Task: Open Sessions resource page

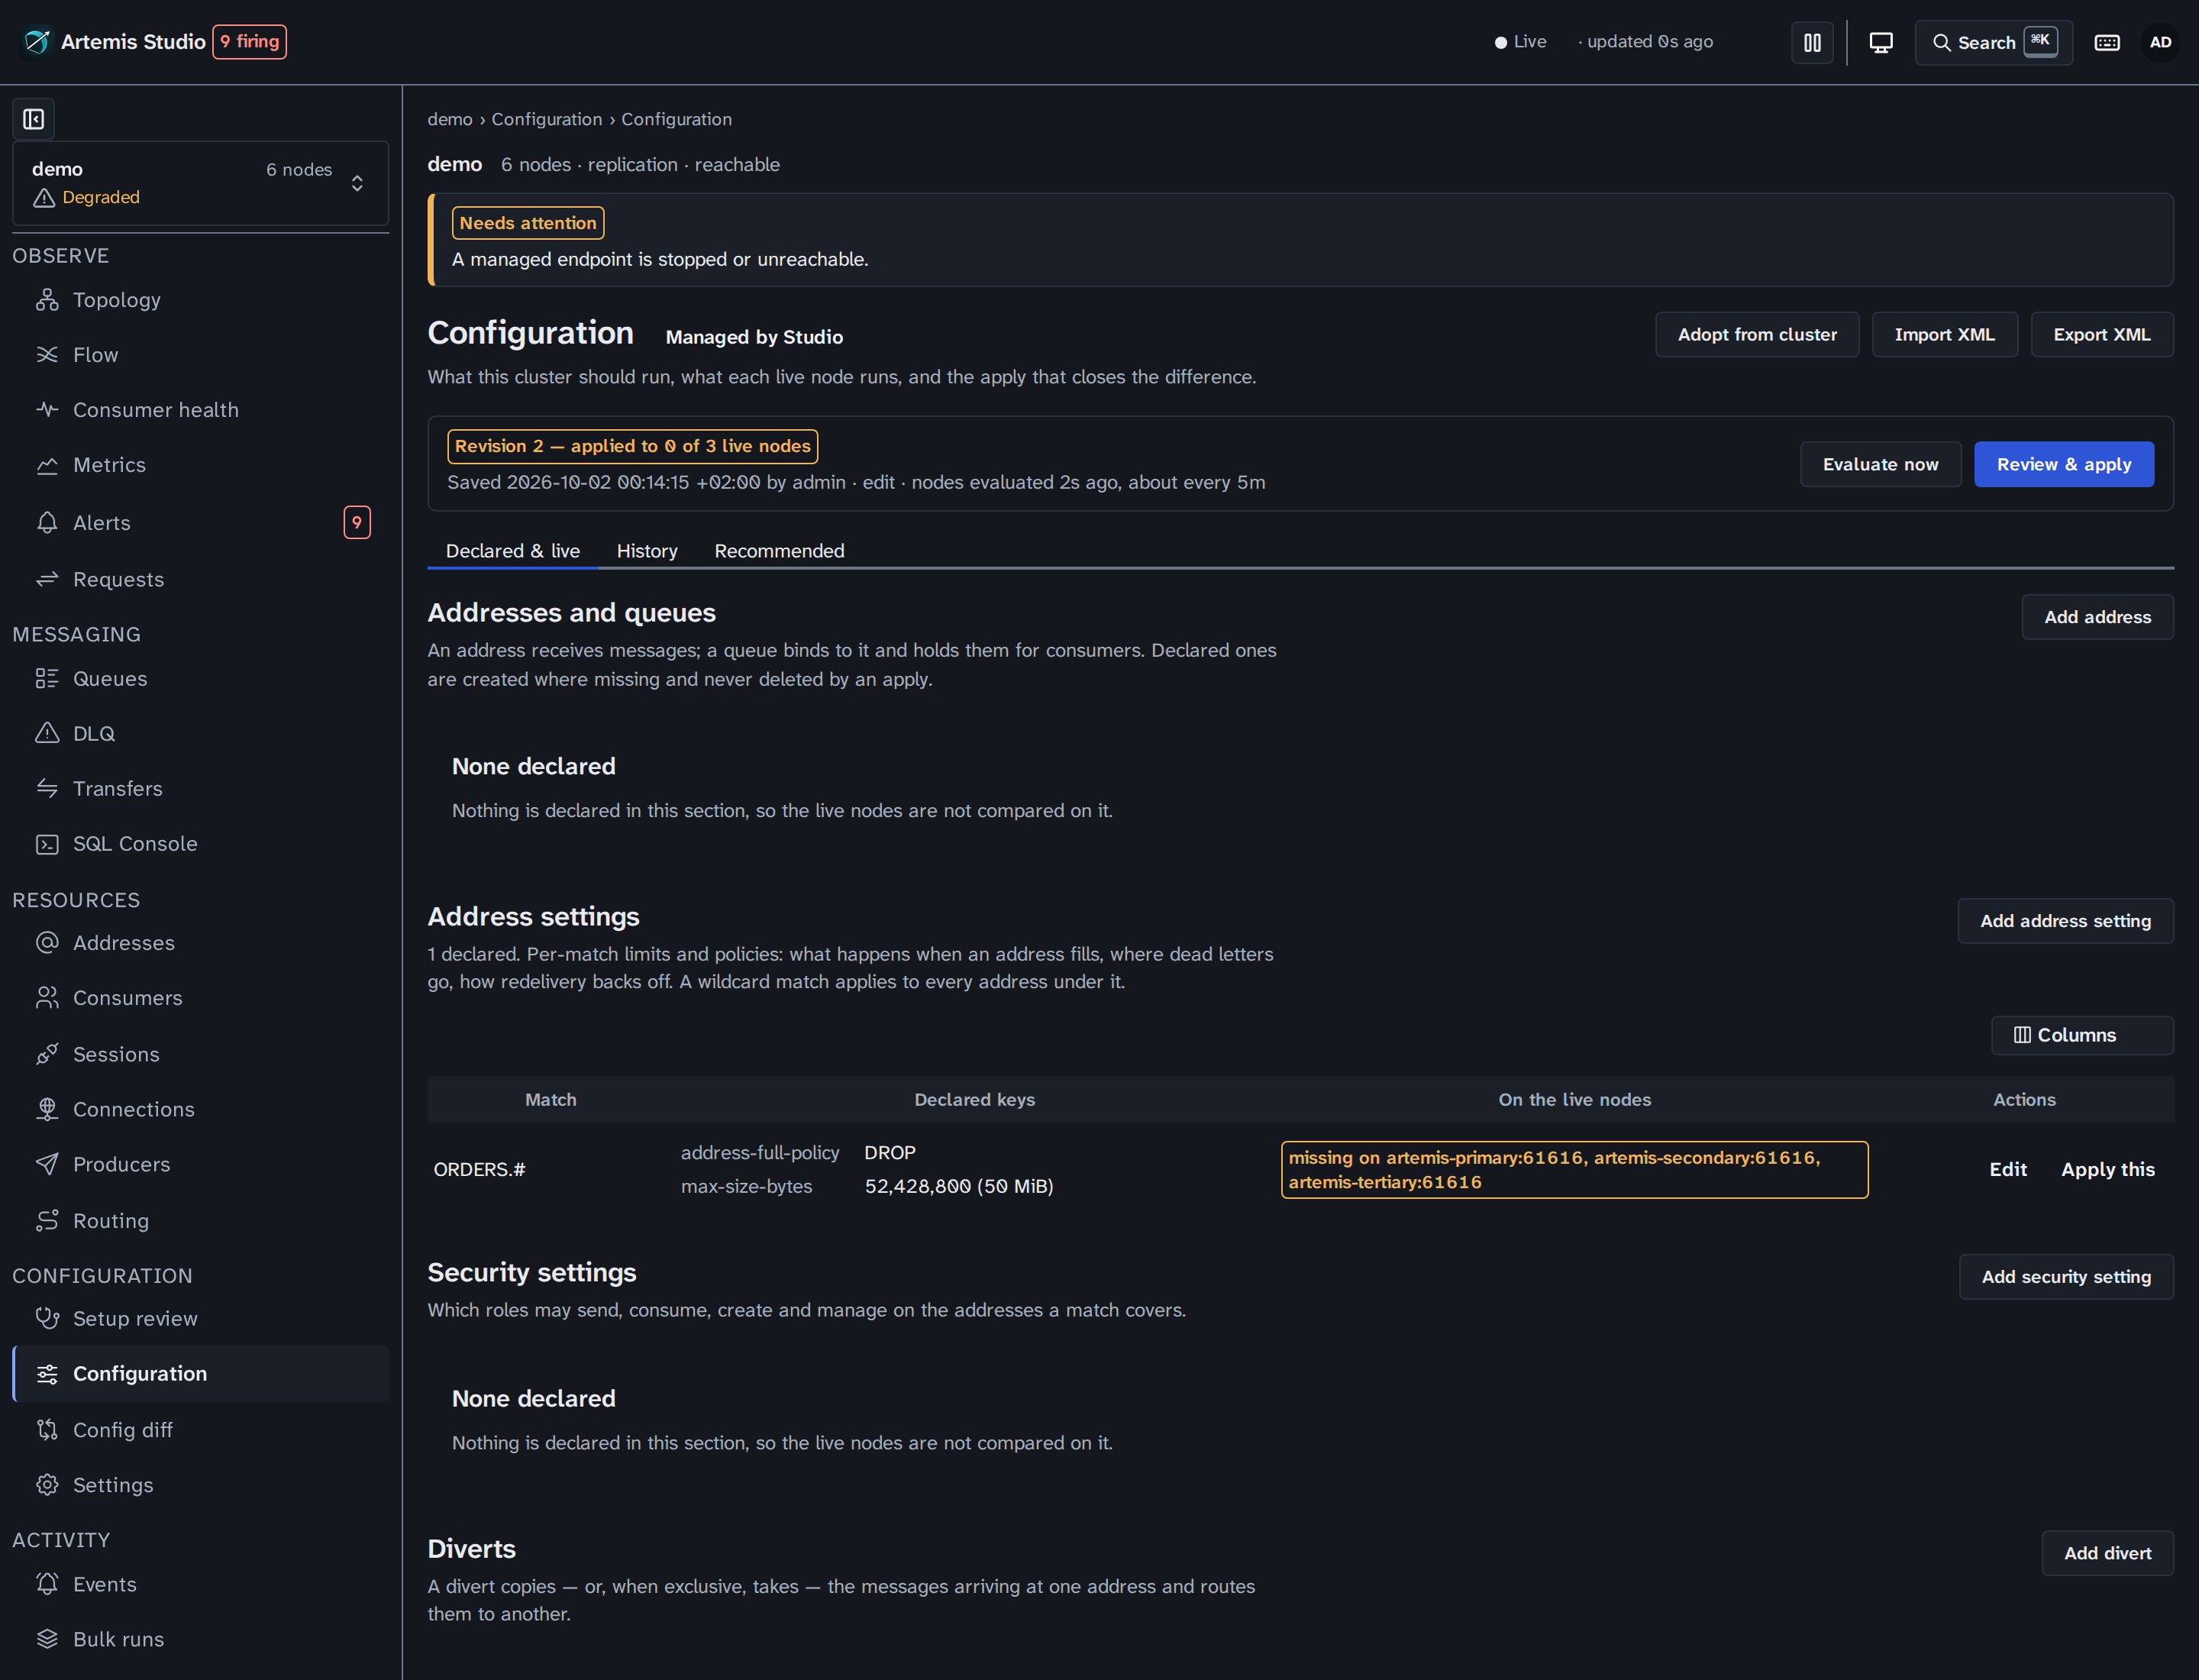Action: [x=200, y=1054]
